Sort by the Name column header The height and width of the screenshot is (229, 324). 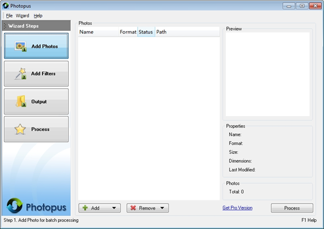point(98,32)
